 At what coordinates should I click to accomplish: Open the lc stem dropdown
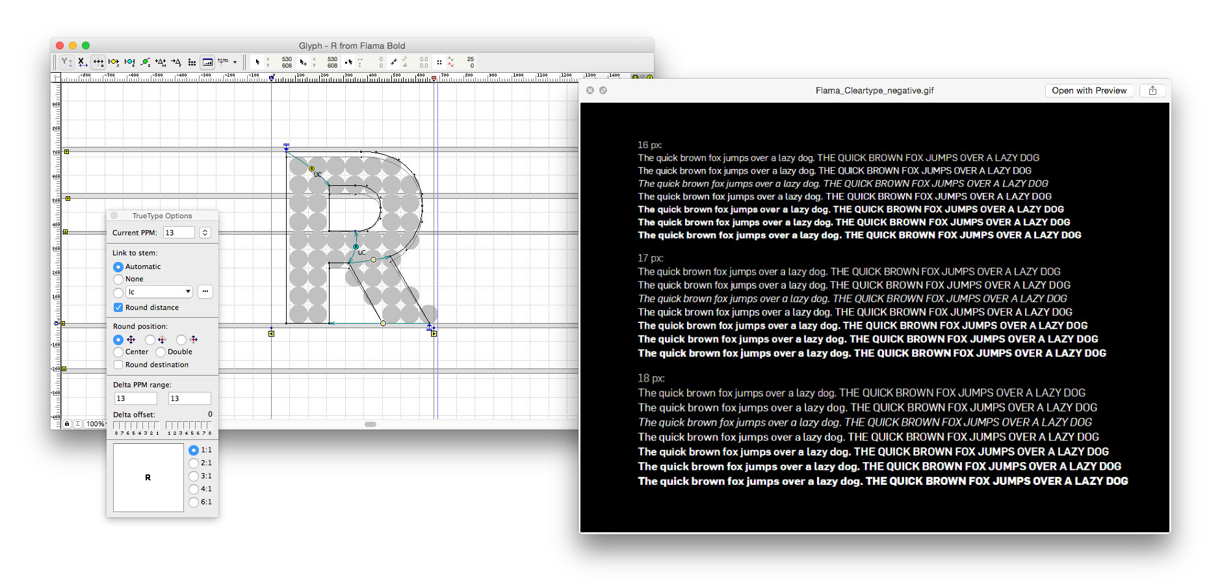pos(159,292)
